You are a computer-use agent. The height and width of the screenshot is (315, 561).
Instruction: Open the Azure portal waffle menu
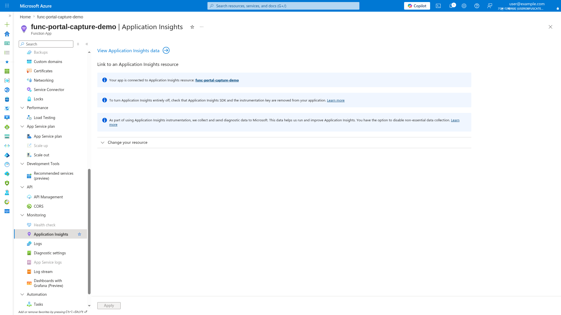tap(7, 6)
